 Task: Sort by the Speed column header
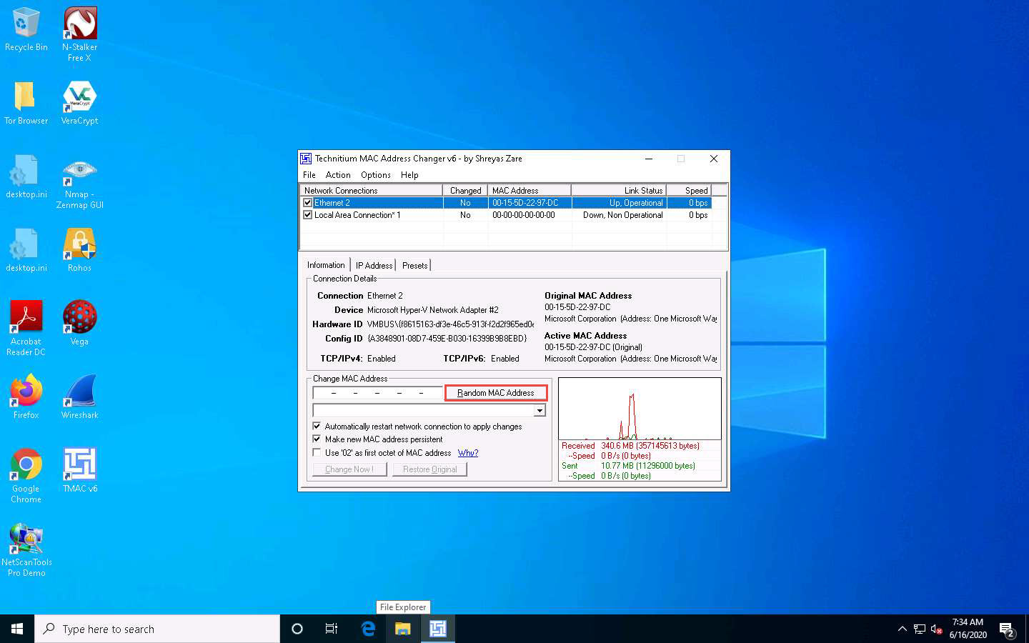click(x=689, y=191)
